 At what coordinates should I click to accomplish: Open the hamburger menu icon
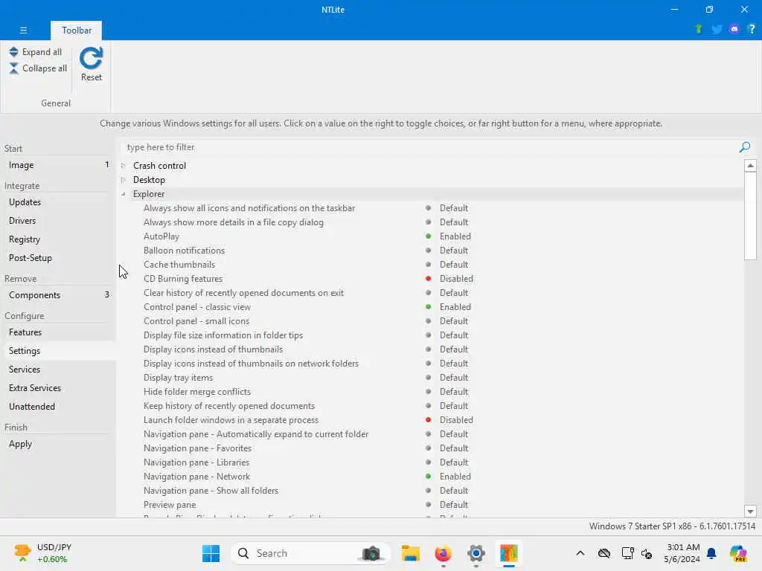23,30
